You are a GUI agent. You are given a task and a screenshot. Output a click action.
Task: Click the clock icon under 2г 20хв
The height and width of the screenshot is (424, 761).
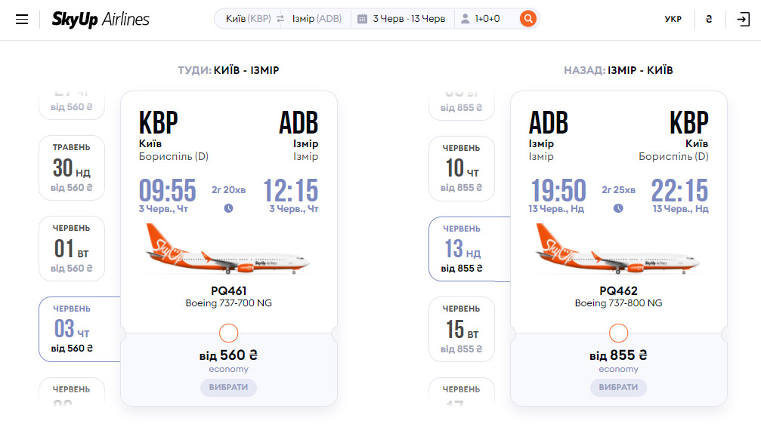(228, 208)
